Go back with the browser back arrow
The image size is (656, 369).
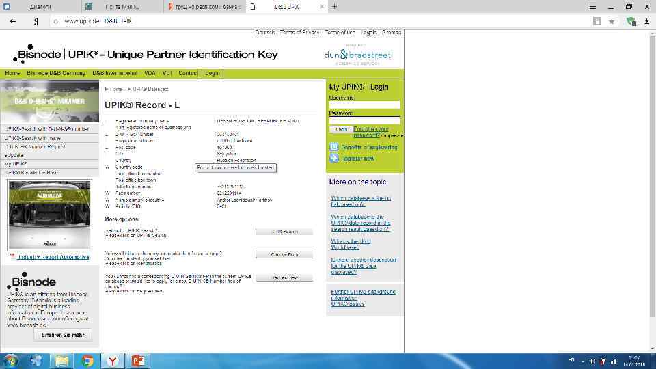[12, 21]
